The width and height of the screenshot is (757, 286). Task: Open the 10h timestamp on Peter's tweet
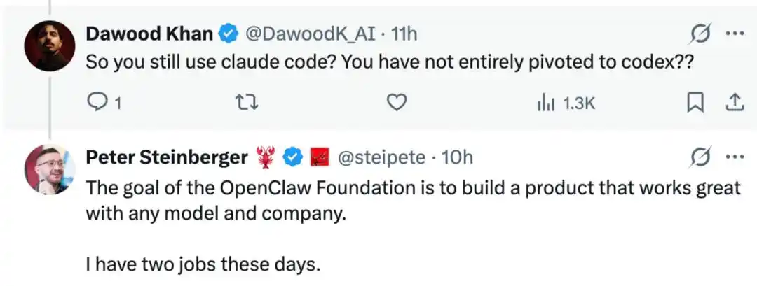tap(459, 158)
